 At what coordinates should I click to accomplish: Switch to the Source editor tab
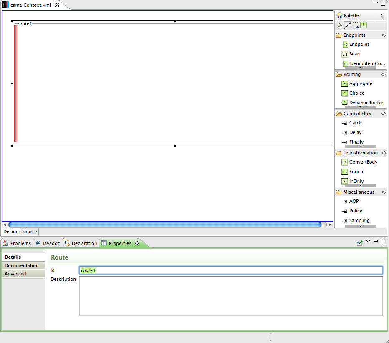(29, 232)
